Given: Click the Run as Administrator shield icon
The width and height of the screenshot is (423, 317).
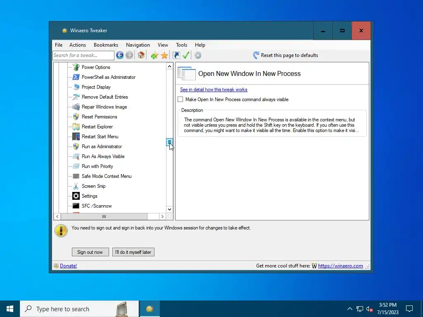Looking at the screenshot, I should 76,147.
